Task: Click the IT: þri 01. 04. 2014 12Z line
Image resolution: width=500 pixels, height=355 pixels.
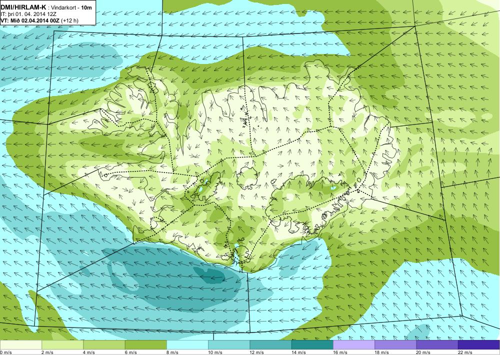Action: tap(28, 14)
